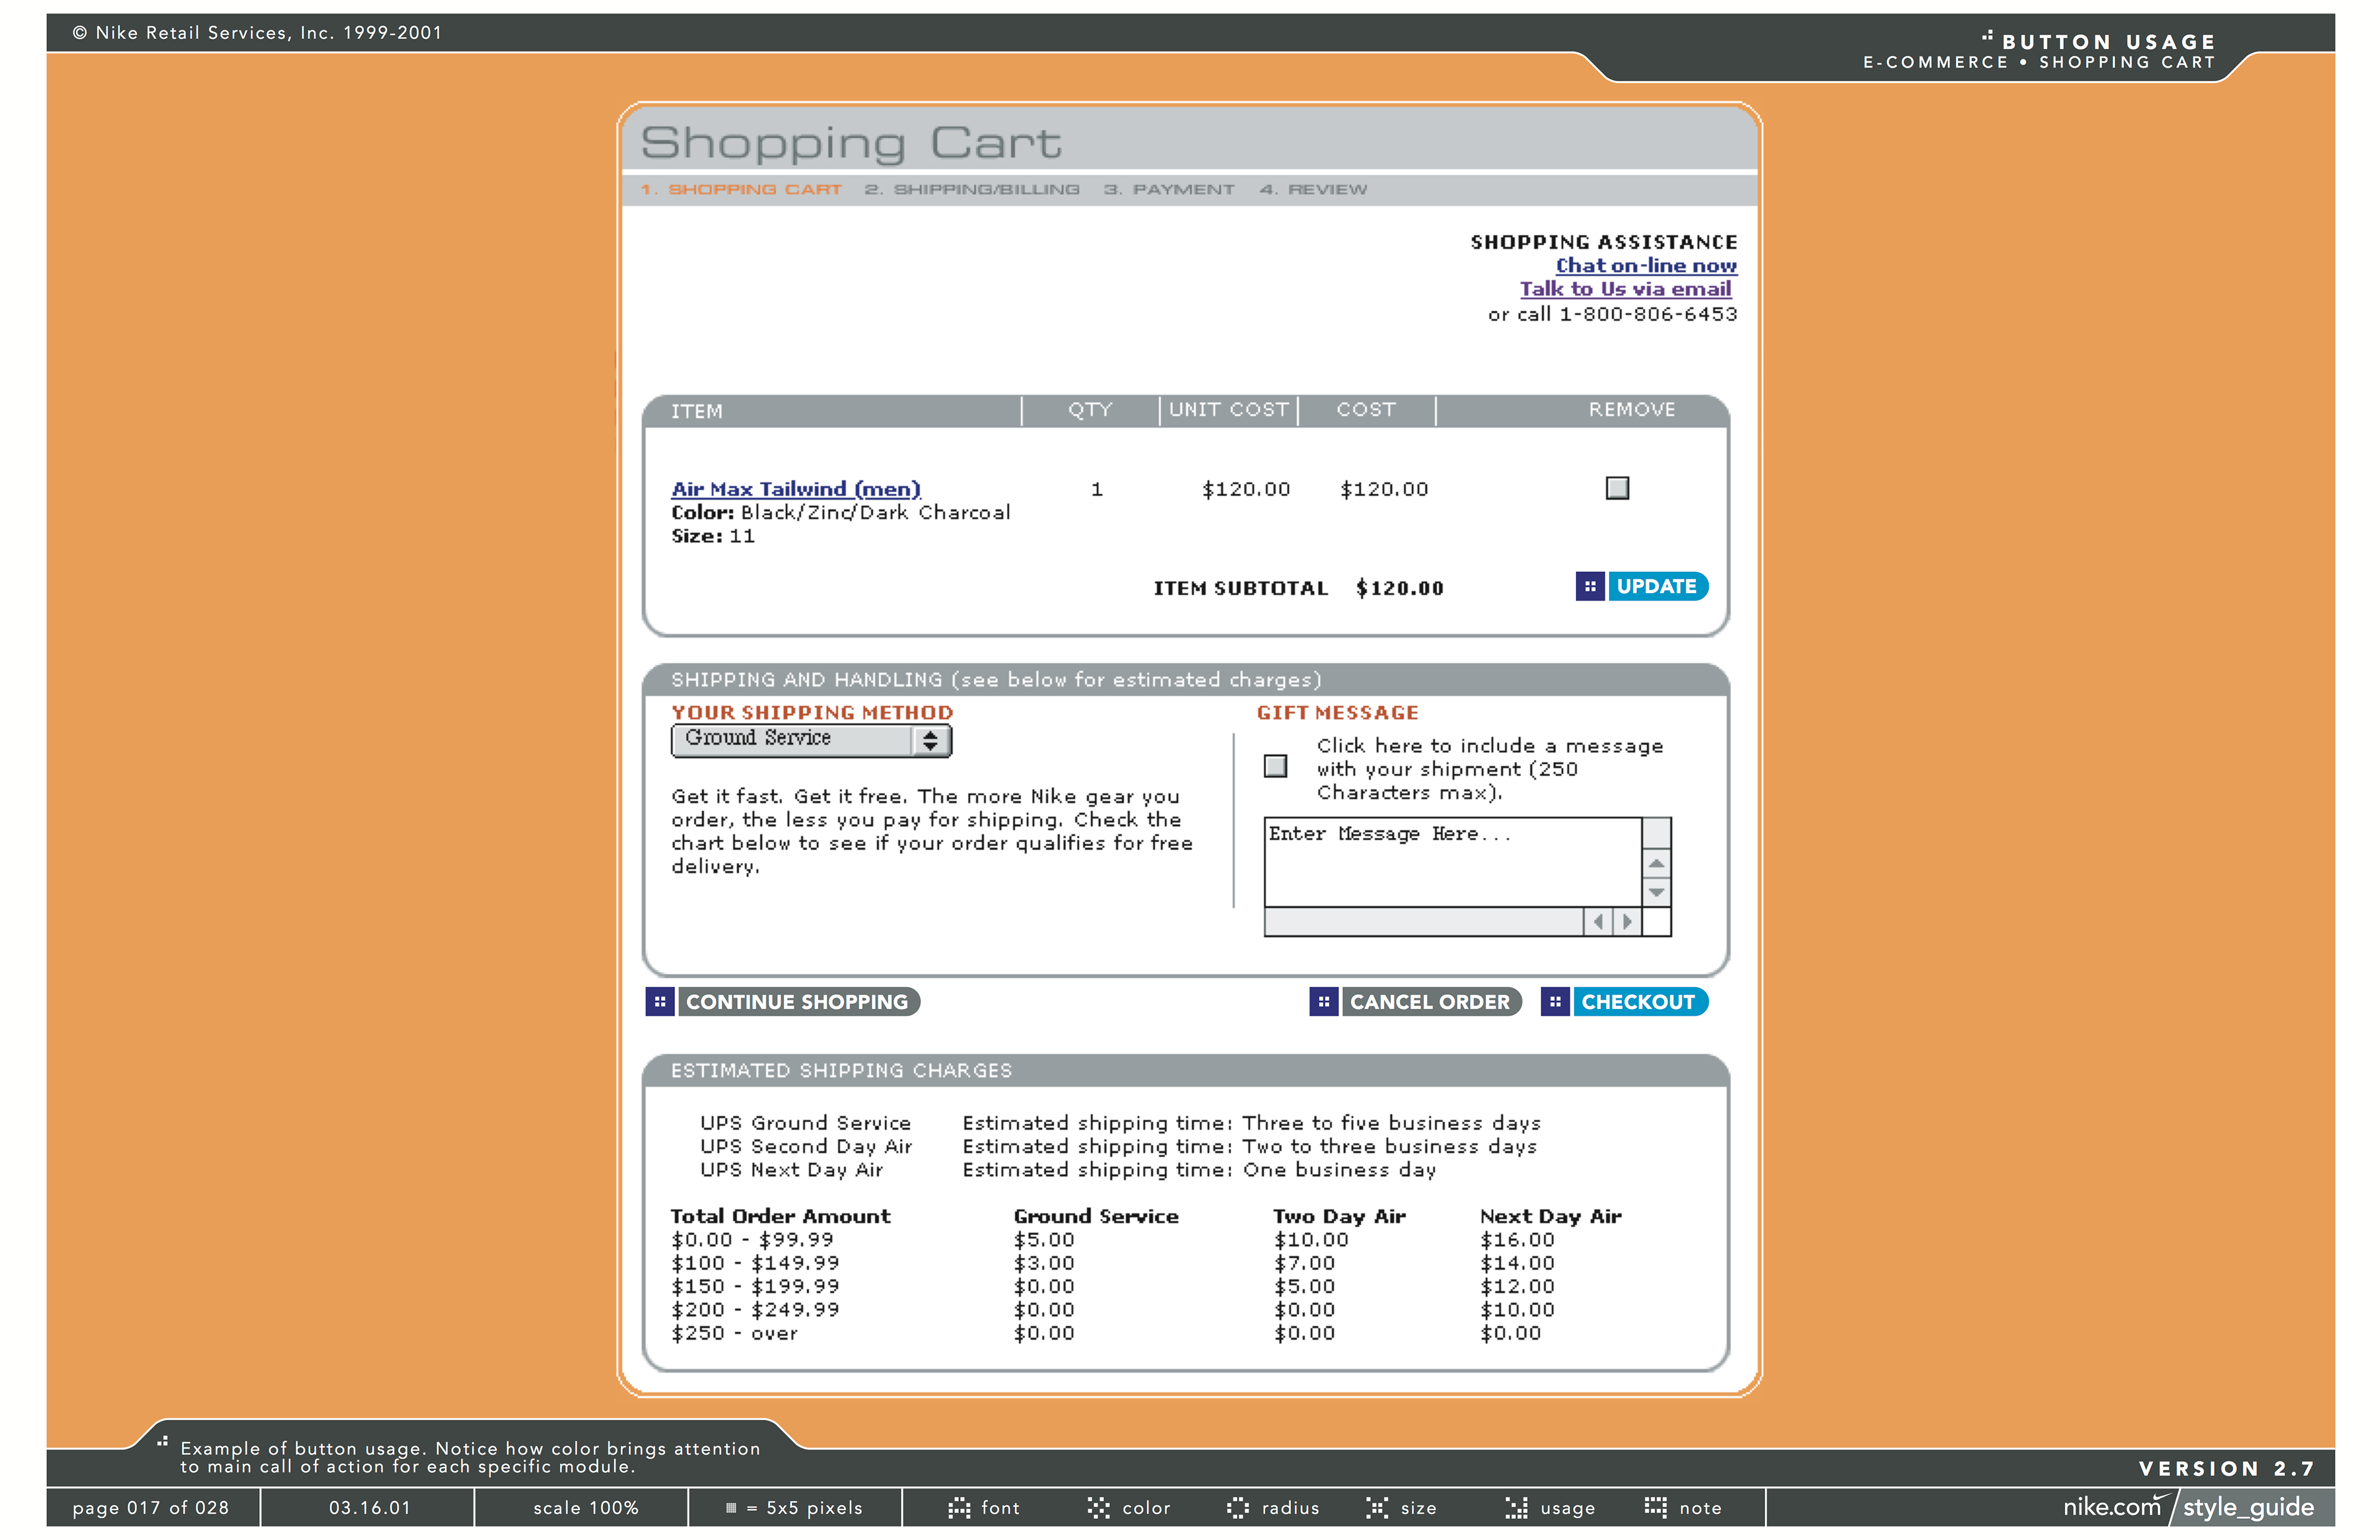
Task: Click the gift message scroll down arrow
Action: click(1657, 892)
